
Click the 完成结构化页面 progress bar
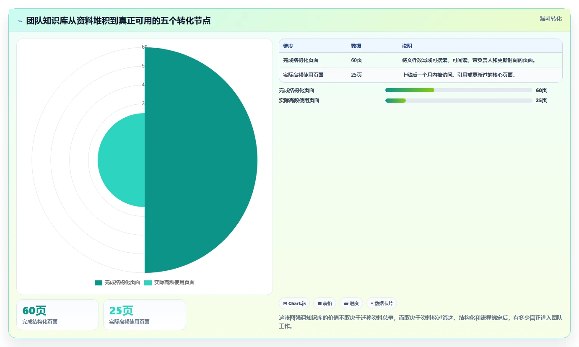pyautogui.click(x=459, y=90)
